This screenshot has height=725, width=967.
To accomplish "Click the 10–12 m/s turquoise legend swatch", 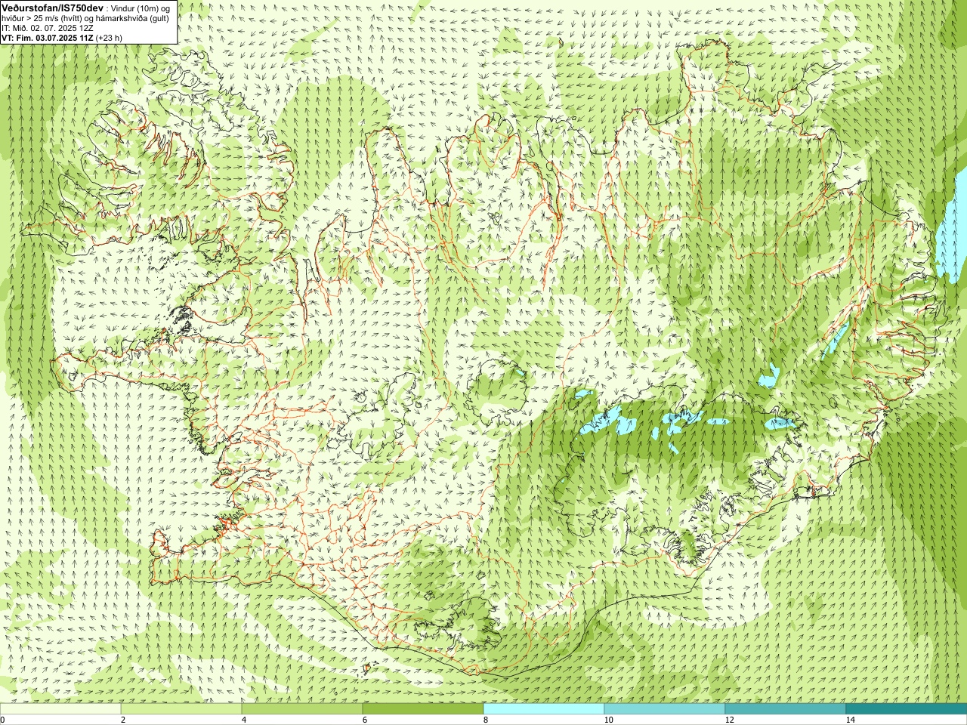I will click(x=665, y=709).
